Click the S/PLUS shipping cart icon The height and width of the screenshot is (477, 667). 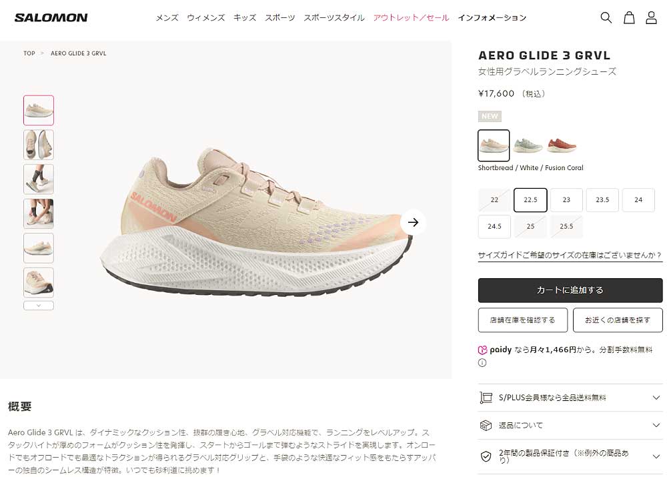click(486, 398)
